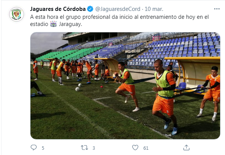Like the tweet with heart icon

point(135,147)
